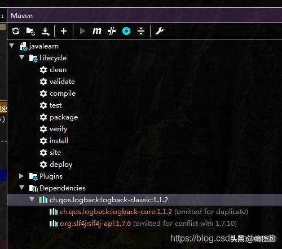Click Generate Sources and Update Folders icon
The height and width of the screenshot is (249, 282).
coord(30,31)
